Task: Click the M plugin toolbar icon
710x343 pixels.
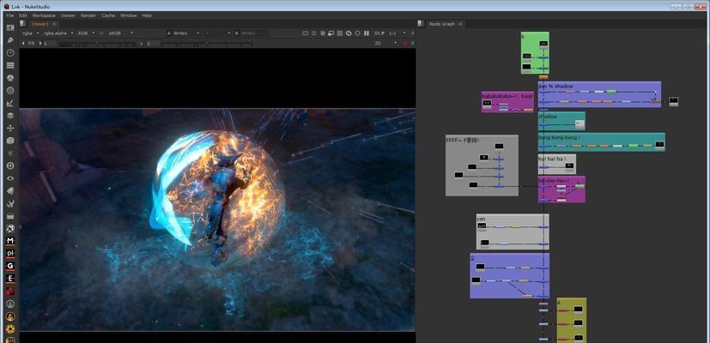Action: pos(10,241)
